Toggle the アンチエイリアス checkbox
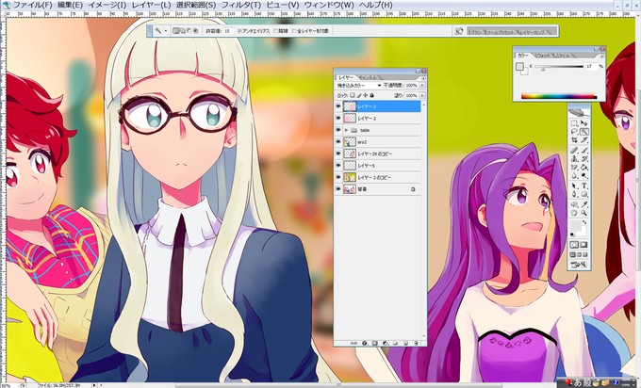The image size is (641, 388). [x=240, y=31]
